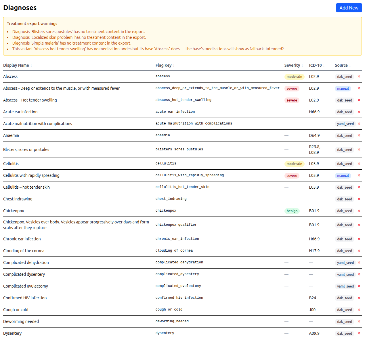
Task: Click the manual source badge for Cellulitis rapidly spreading
Action: (343, 176)
